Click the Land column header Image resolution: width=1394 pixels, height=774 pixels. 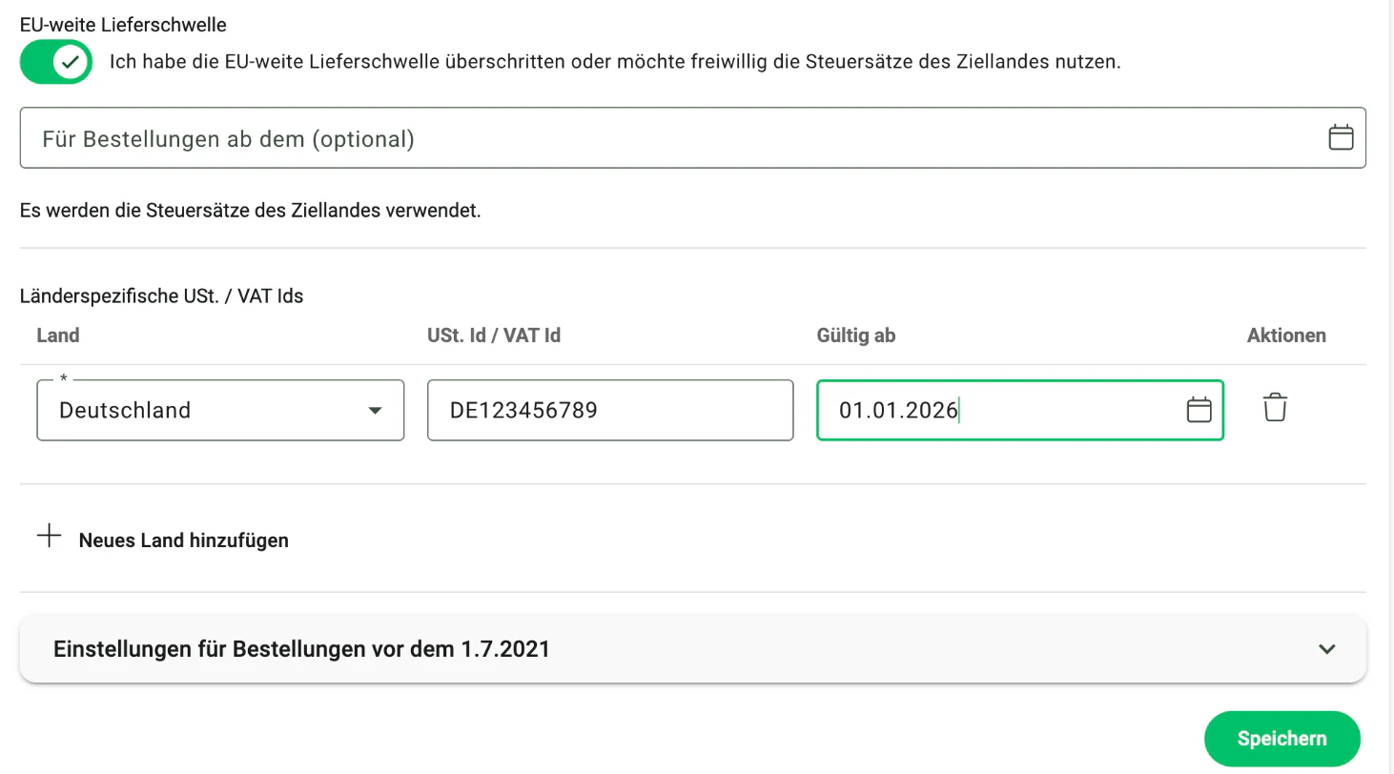pos(58,336)
